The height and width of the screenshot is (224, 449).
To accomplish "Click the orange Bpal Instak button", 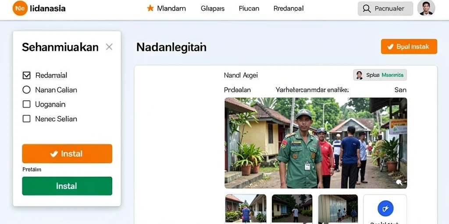I will tap(409, 46).
